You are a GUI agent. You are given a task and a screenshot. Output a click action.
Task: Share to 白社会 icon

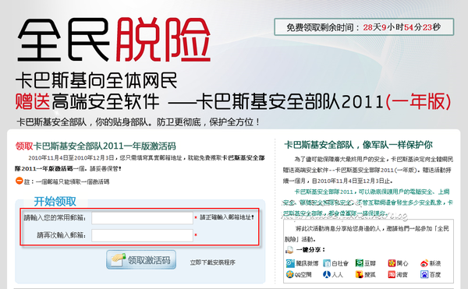[327, 263]
